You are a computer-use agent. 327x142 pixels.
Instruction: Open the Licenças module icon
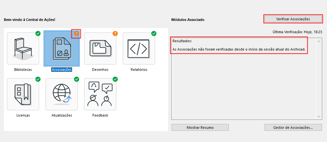coord(23,94)
